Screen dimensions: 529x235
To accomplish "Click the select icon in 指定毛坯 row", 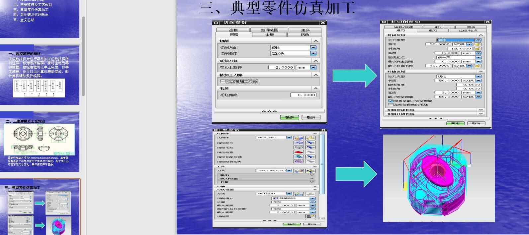I will tap(299, 147).
